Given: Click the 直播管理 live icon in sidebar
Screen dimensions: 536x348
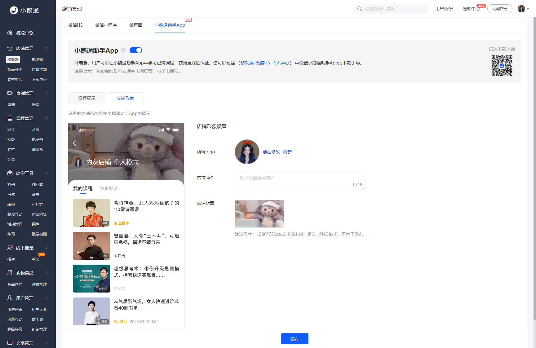Looking at the screenshot, I should tap(10, 93).
